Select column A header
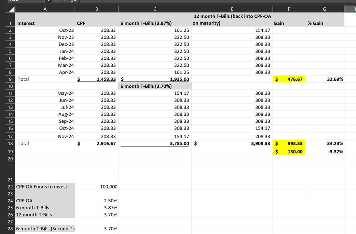 coord(45,9)
